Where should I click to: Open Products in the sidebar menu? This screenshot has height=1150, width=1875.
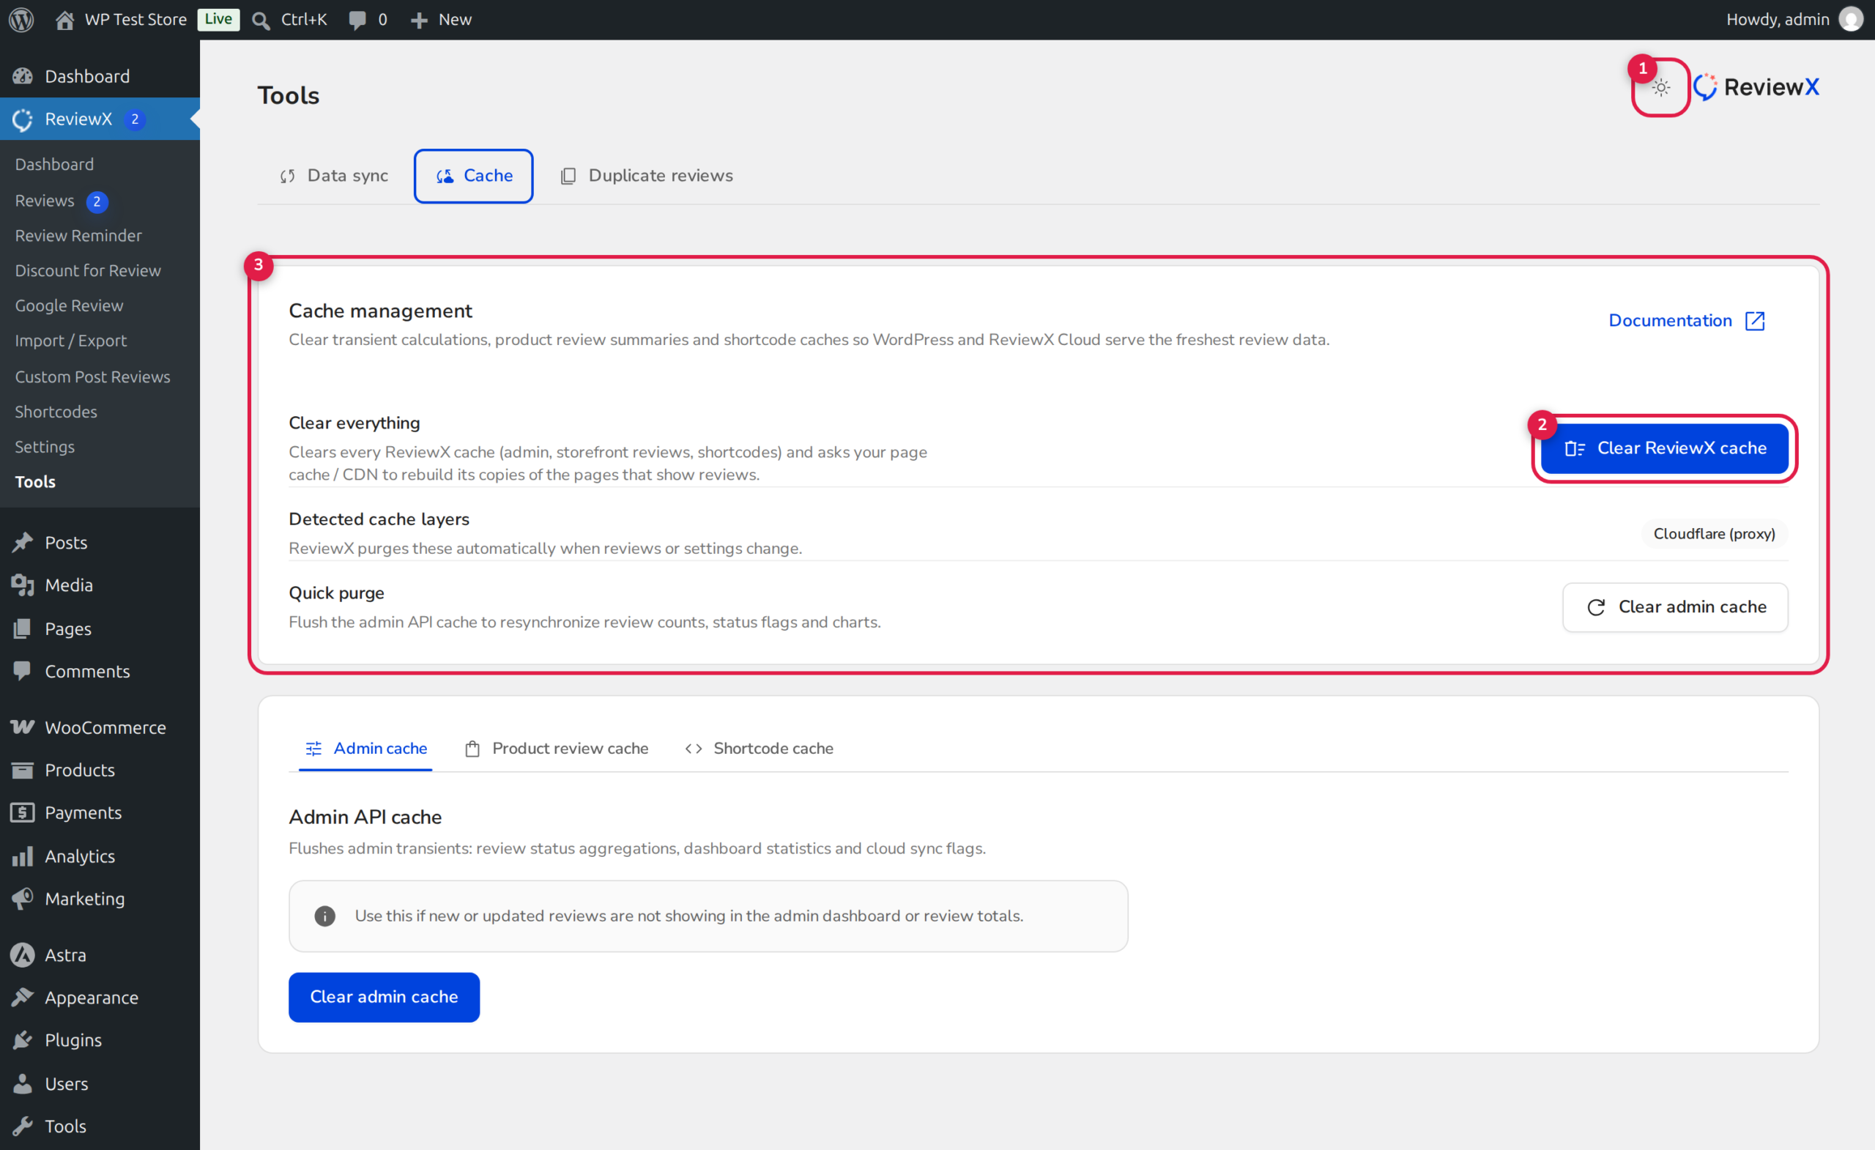pos(100,771)
